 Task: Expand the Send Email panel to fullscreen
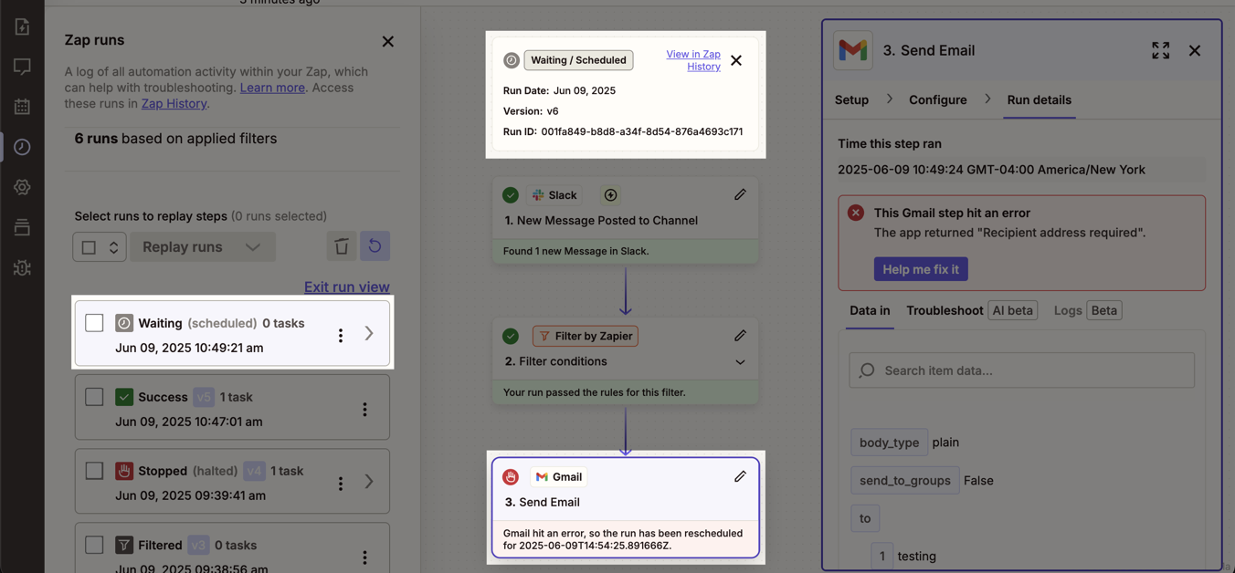[1160, 50]
